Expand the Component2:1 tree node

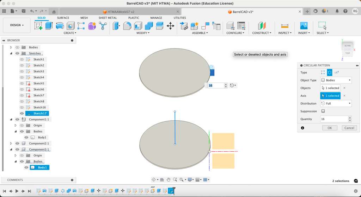coord(11,144)
